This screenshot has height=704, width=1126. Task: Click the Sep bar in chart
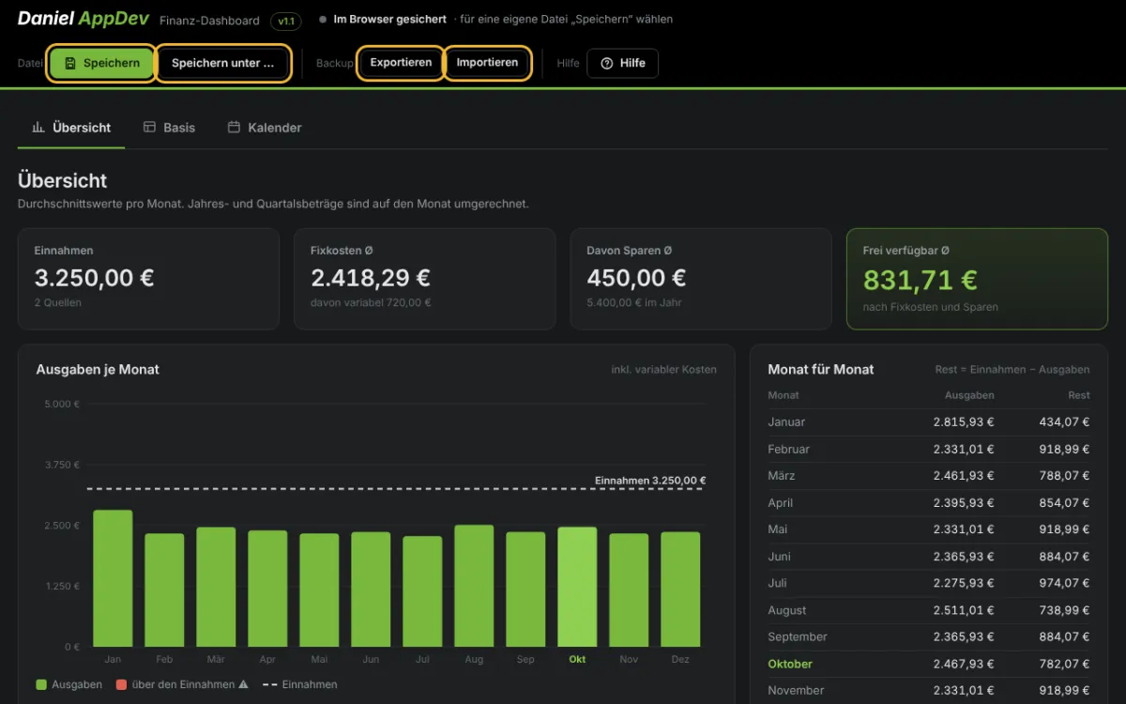(525, 589)
